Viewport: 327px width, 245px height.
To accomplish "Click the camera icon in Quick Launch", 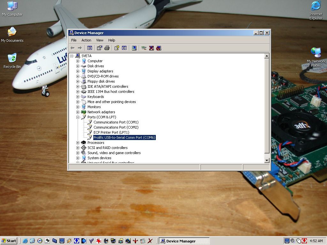I will click(121, 241).
